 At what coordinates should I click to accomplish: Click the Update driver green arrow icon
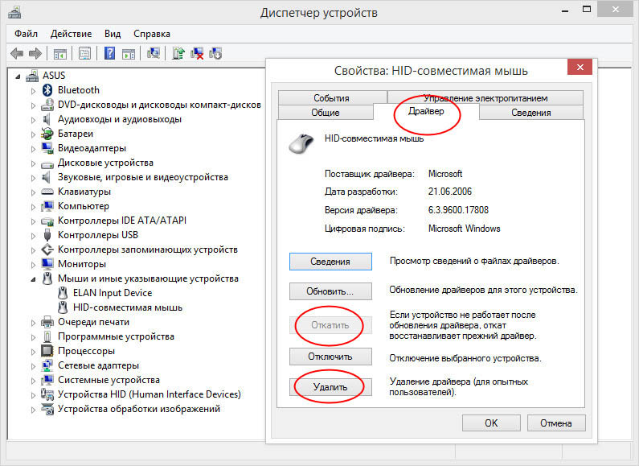(x=178, y=53)
